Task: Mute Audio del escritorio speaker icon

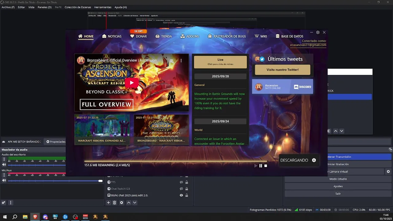Action: (4, 165)
